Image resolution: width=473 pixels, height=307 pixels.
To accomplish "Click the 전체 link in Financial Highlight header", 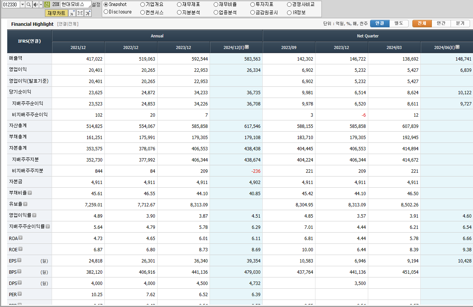I will pyautogui.click(x=72, y=24).
